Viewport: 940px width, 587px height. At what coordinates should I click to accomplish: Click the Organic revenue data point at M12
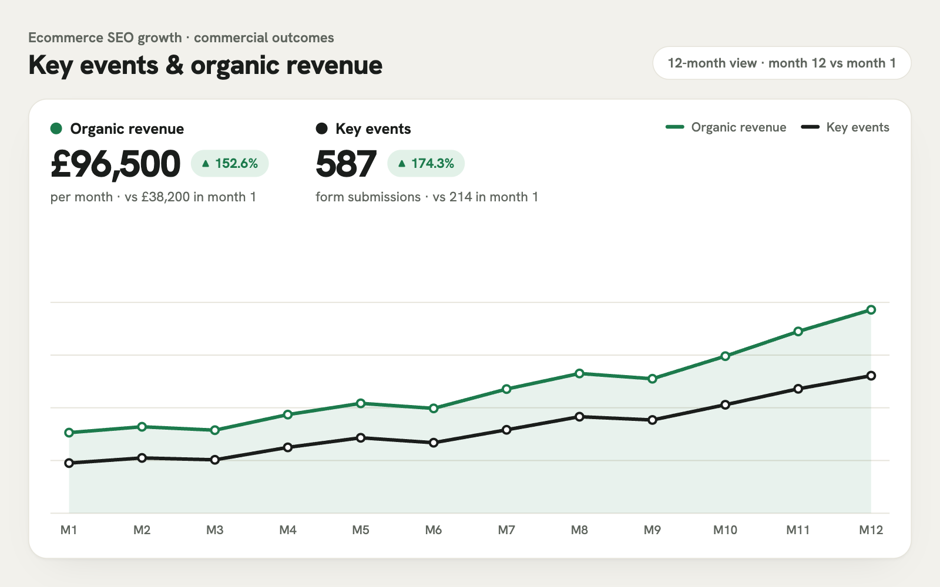(871, 309)
